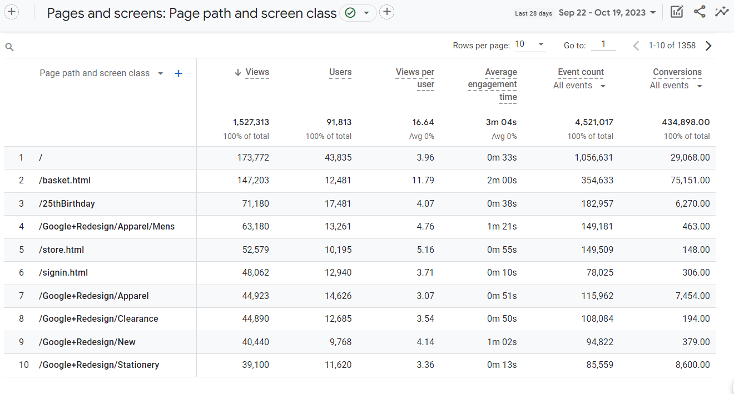The height and width of the screenshot is (394, 734).
Task: Sort the table by the Users column
Action: click(340, 72)
